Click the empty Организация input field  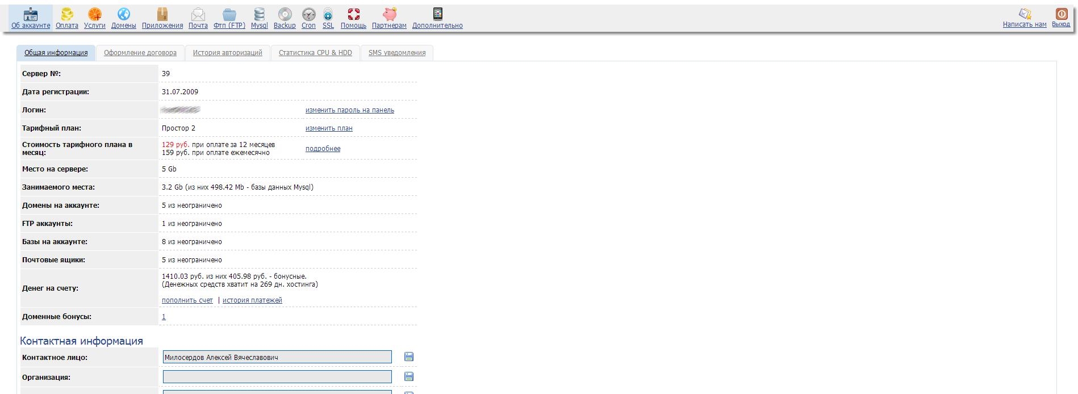tap(277, 377)
